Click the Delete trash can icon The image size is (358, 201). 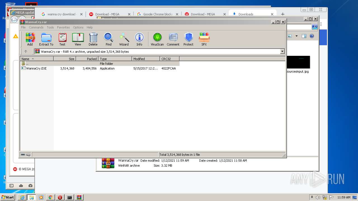coord(93,39)
